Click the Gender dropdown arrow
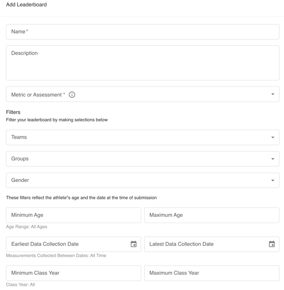This screenshot has height=290, width=284. [x=273, y=181]
